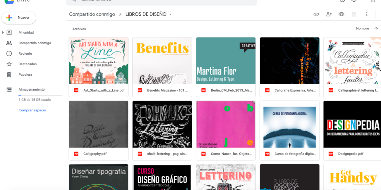Click the Berlin_CM_Feb_2013 file name
Viewport: 381px width, 190px height.
pyautogui.click(x=231, y=90)
